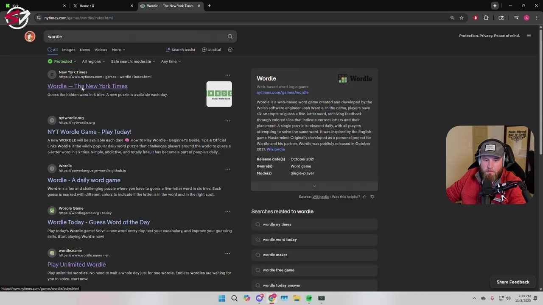
Task: Open Windows taskbar search
Action: pos(234,298)
